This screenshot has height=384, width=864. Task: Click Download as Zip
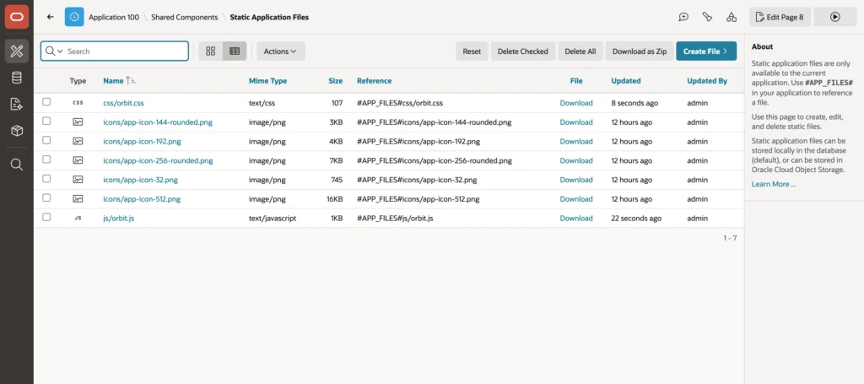point(640,51)
